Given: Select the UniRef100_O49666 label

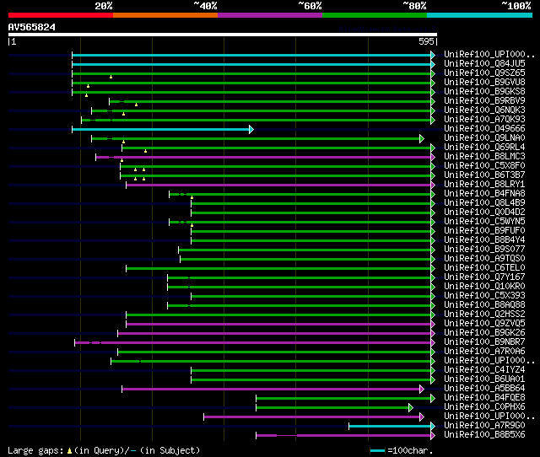Looking at the screenshot, I should 484,129.
